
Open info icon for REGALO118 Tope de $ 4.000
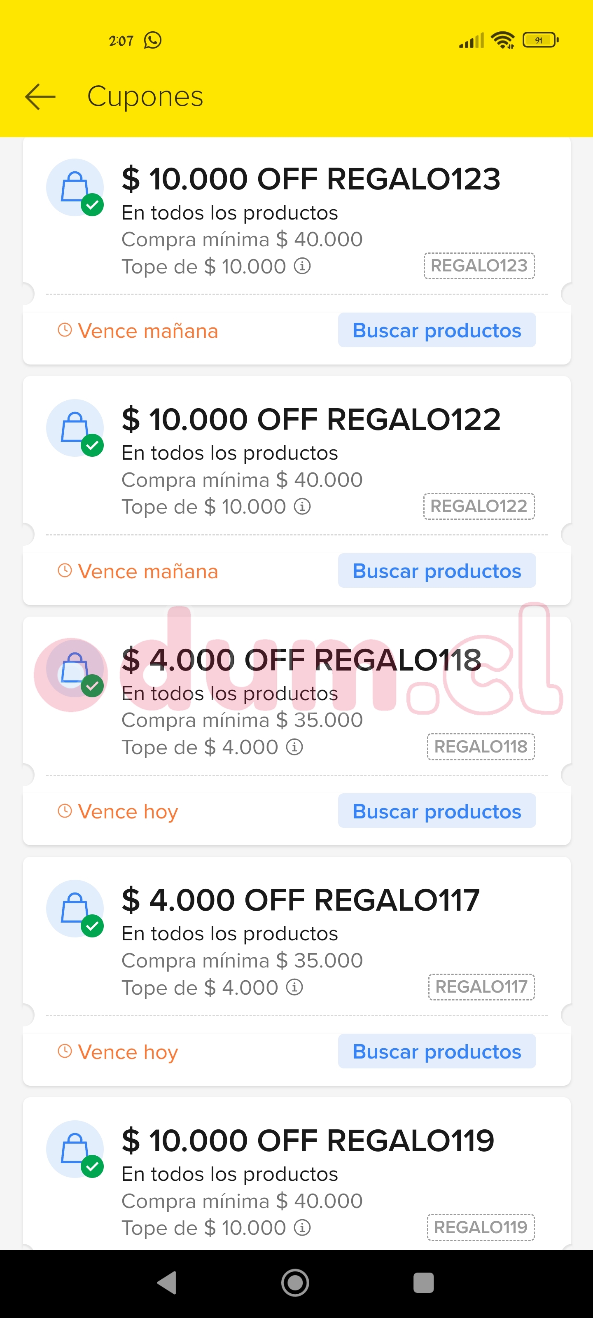(x=294, y=747)
